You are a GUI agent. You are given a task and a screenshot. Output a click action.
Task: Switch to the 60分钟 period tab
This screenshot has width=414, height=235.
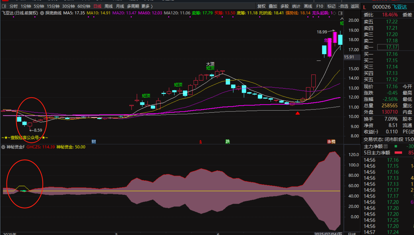click(x=84, y=6)
